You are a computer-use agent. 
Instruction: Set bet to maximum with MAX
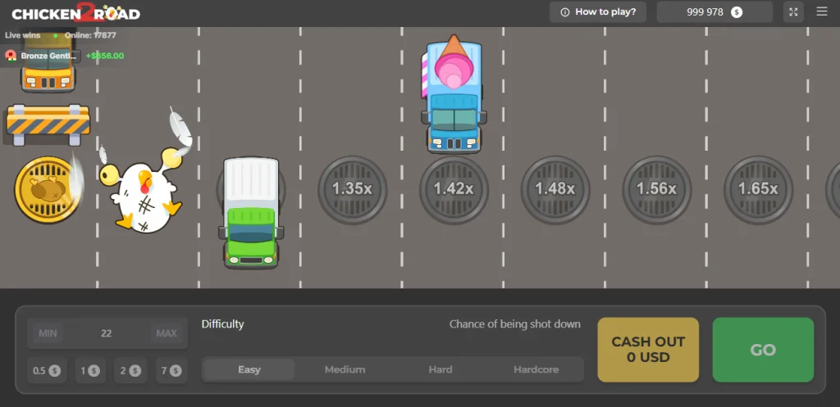[x=167, y=333]
